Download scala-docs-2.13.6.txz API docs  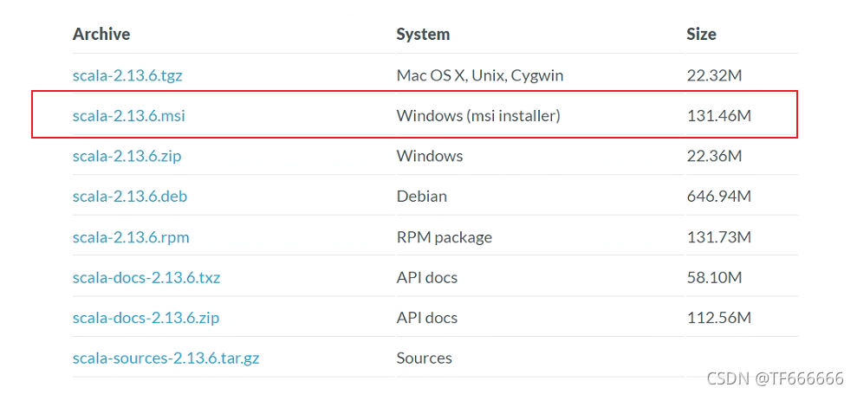146,278
